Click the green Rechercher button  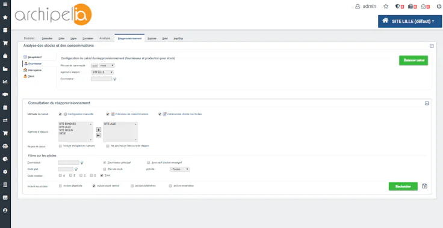403,187
